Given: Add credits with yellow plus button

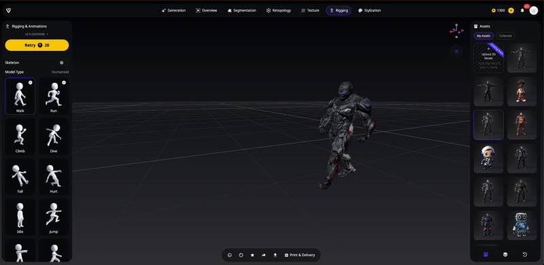Looking at the screenshot, I should tap(511, 10).
